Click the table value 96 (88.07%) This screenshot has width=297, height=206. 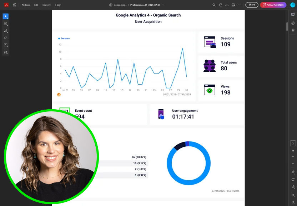tap(139, 157)
